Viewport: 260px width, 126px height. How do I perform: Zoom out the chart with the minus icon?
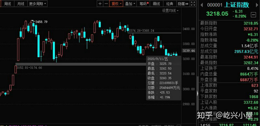106,4
